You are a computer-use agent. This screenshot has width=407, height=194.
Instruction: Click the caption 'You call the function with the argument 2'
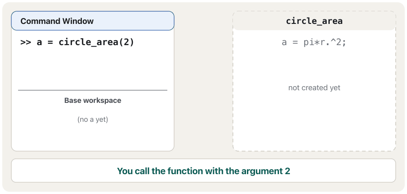tap(203, 171)
